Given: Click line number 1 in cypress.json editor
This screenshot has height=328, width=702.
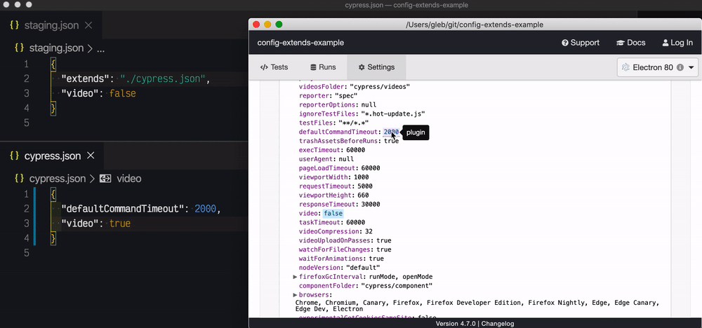Looking at the screenshot, I should [x=27, y=194].
